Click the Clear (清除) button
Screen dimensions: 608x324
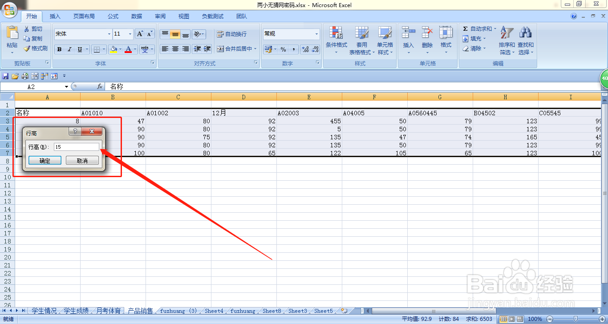click(x=474, y=49)
